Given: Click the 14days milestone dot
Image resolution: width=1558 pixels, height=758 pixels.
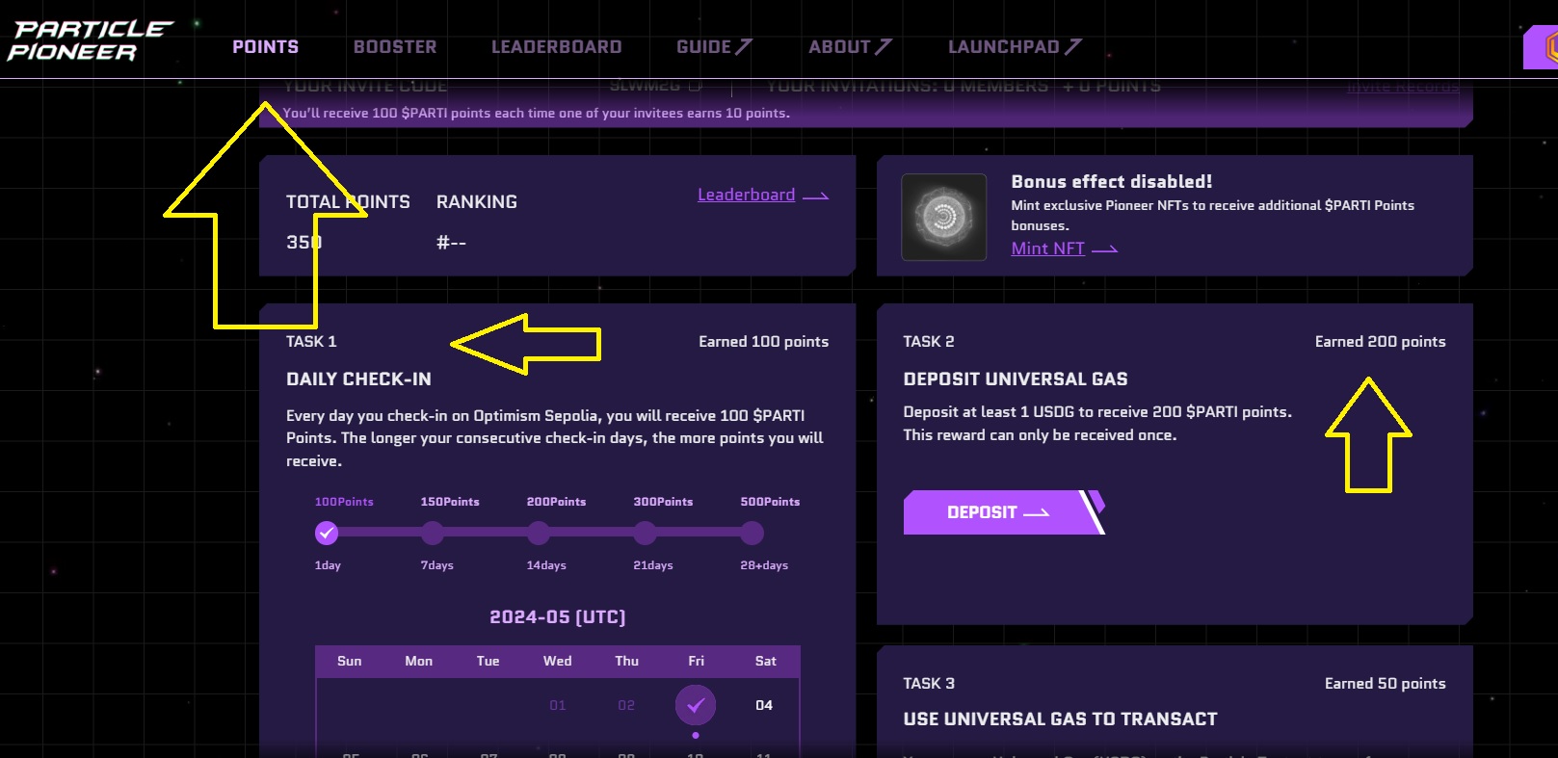Looking at the screenshot, I should pyautogui.click(x=539, y=533).
